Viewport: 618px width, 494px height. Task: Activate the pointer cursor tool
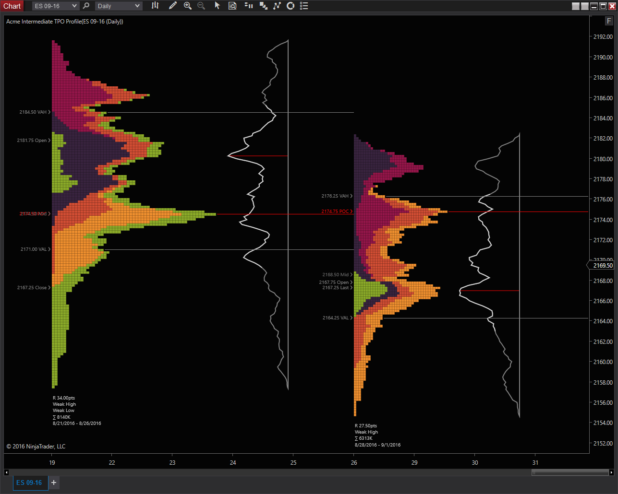(218, 6)
